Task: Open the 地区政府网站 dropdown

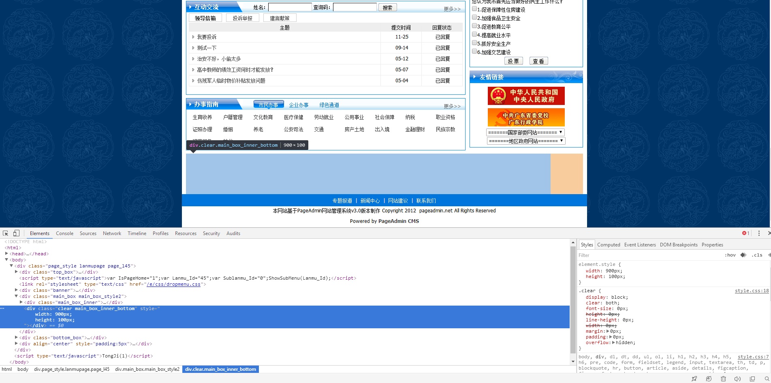Action: [526, 141]
